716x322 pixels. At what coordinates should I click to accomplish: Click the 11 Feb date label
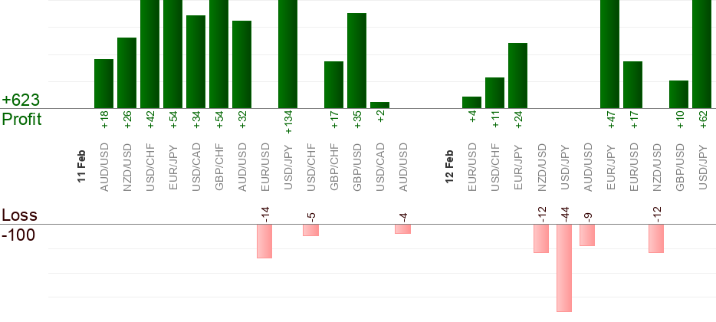point(81,165)
